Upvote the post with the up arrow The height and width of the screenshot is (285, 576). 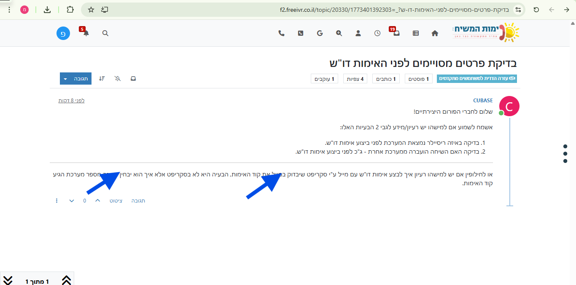click(98, 200)
